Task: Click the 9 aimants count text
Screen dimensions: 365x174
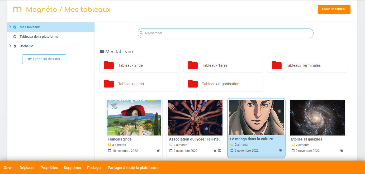Action: click(x=180, y=145)
